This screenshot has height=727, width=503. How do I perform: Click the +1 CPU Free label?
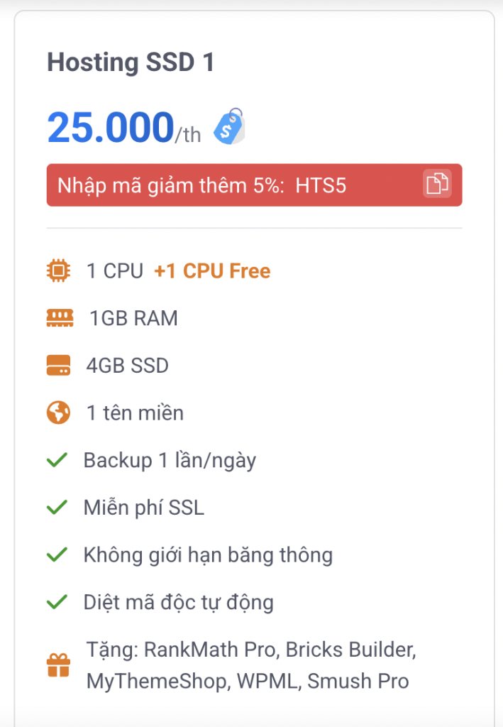(x=212, y=271)
